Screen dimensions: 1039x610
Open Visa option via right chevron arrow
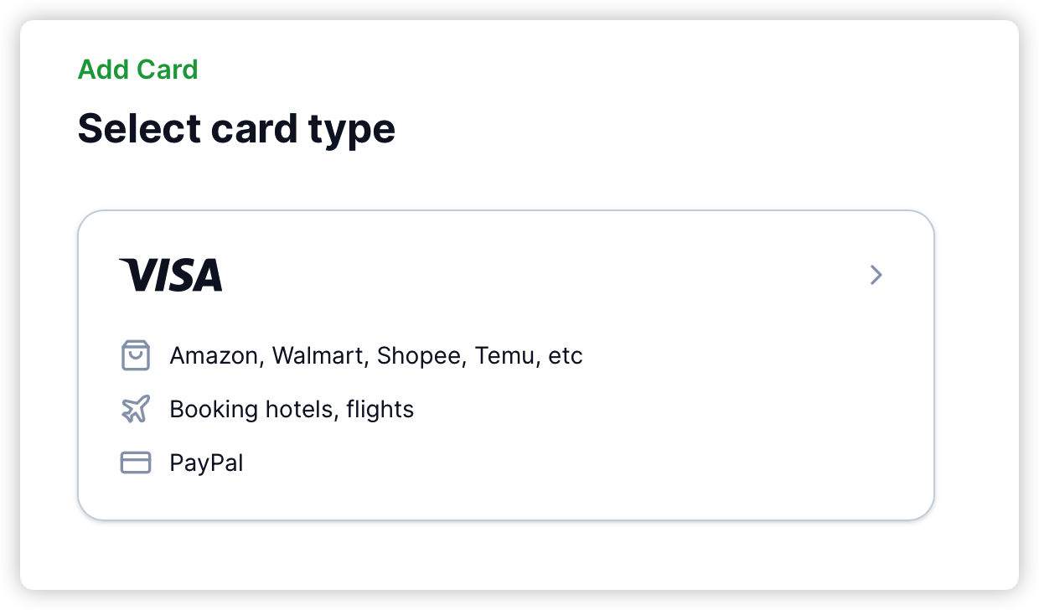[876, 275]
